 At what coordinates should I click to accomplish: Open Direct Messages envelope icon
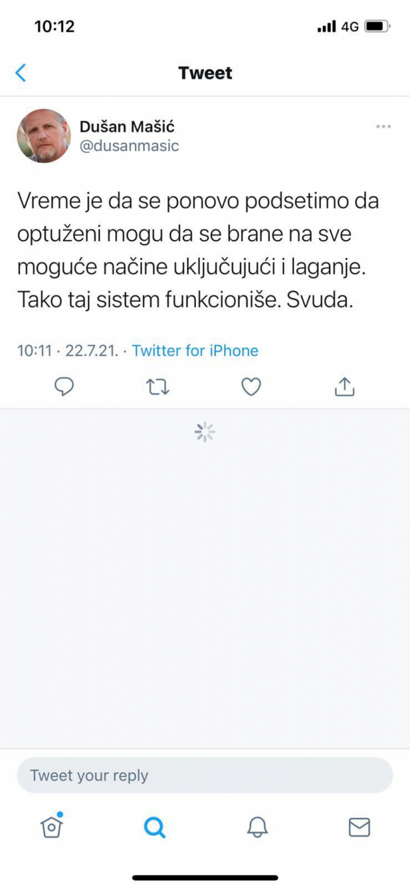pyautogui.click(x=359, y=828)
